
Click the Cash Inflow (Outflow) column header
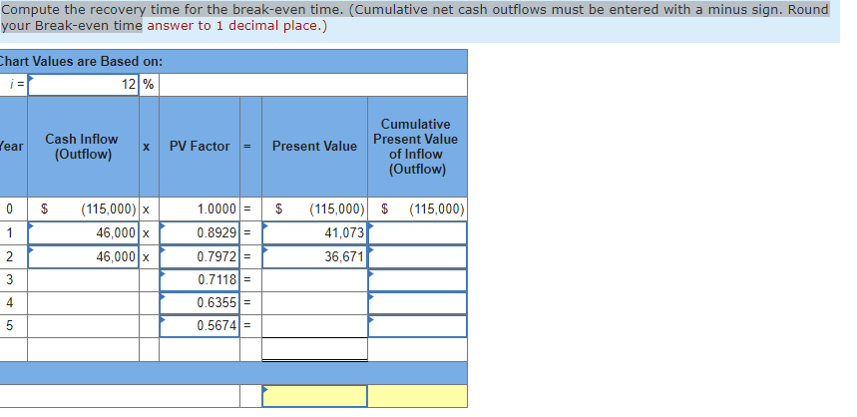(82, 147)
